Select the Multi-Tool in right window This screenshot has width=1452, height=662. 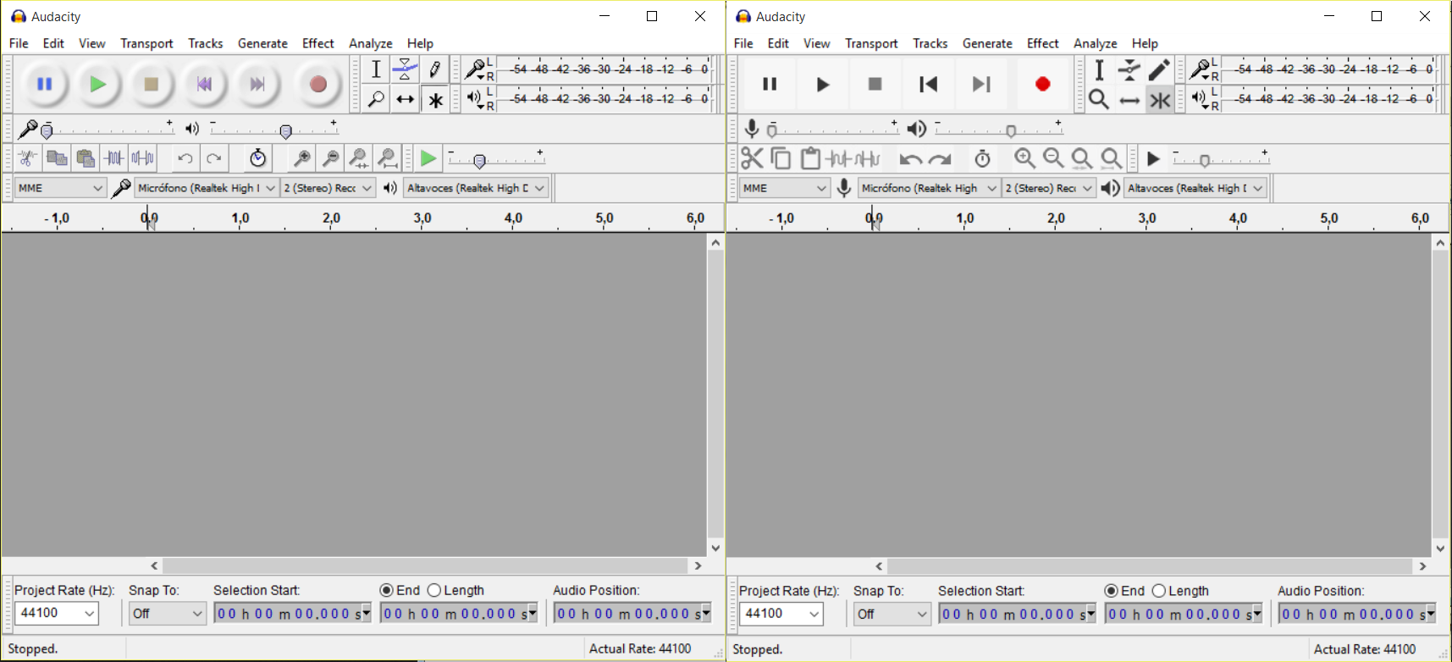coord(1159,100)
